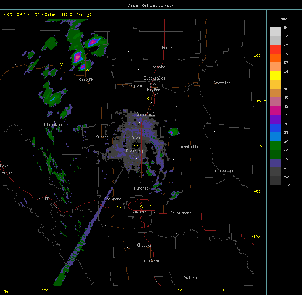Pick the dark green 10-20 dBZ swatch
Image resolution: width=302 pixels, height=295 pixels.
(x=275, y=154)
